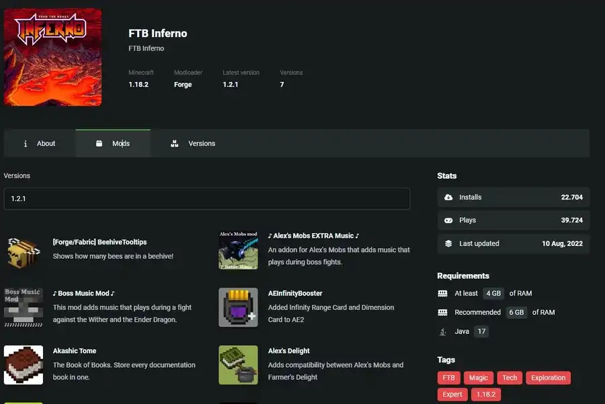605x404 pixels.
Task: Click the Alex's Mobs EXTRA Music thumbnail
Action: click(239, 250)
